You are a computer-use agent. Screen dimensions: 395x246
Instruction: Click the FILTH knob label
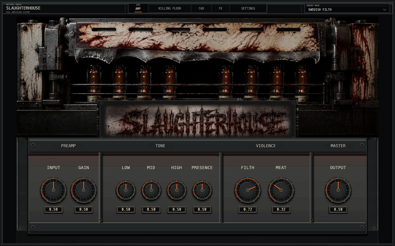pos(248,168)
